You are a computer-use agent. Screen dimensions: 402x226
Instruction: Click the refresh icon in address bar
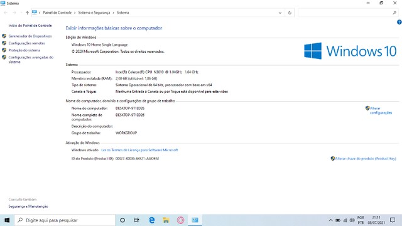coord(290,13)
